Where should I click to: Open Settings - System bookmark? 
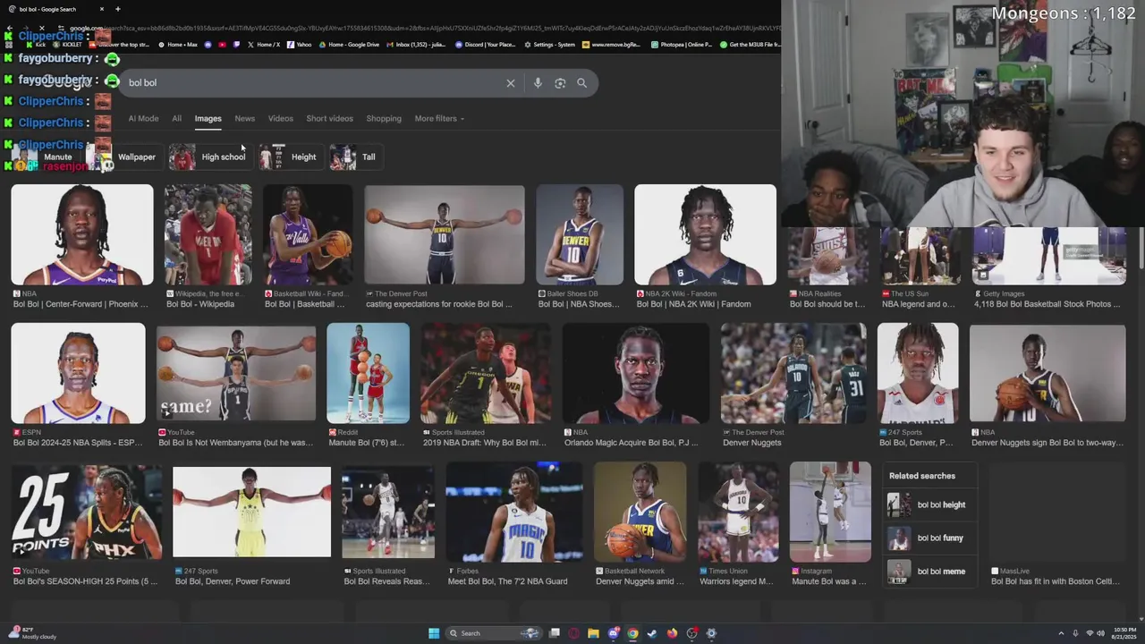pos(550,45)
